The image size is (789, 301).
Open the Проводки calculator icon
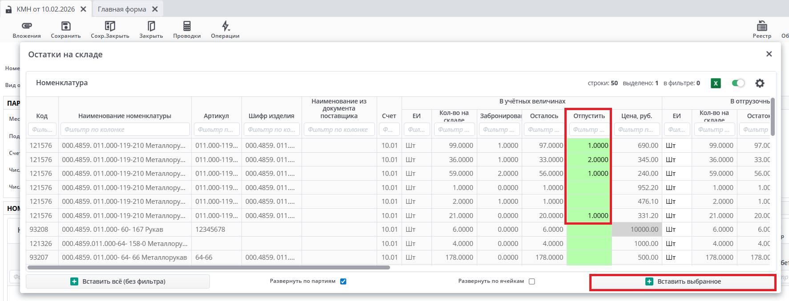[187, 26]
